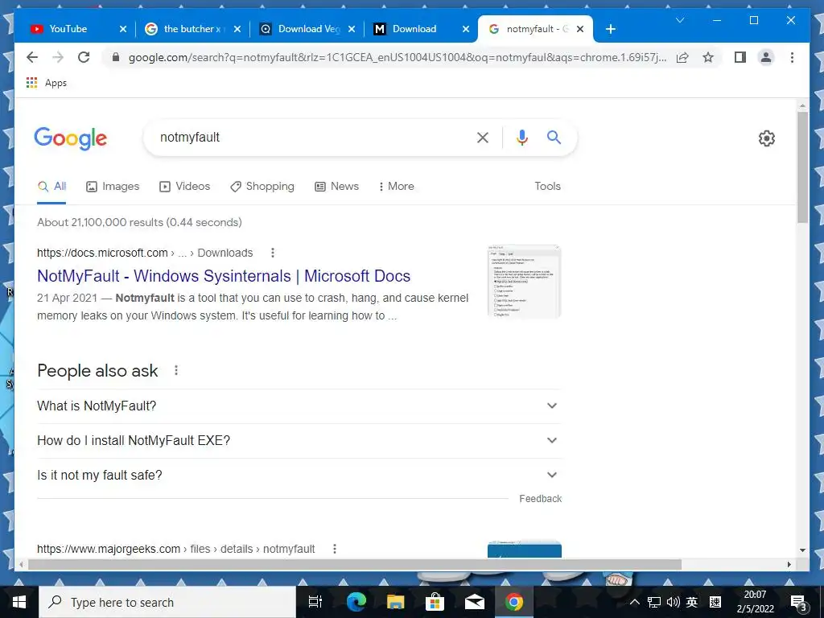Bookmark this tab with star icon
The width and height of the screenshot is (824, 618).
coord(708,57)
